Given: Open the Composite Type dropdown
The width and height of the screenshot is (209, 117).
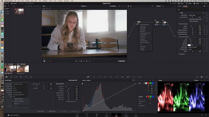Looking at the screenshot, I should click(x=195, y=49).
